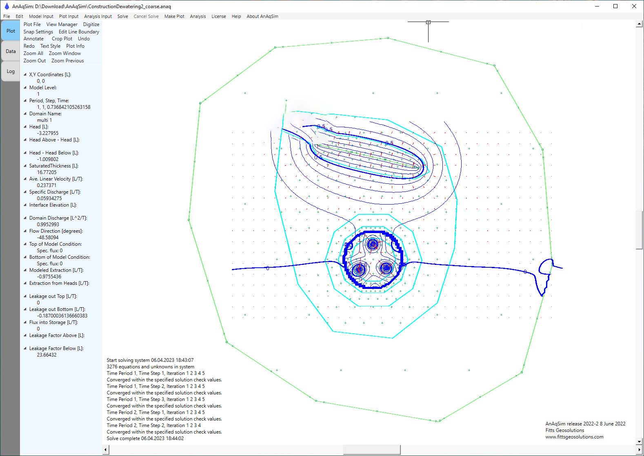
Task: Open the Model Input menu
Action: (x=41, y=16)
